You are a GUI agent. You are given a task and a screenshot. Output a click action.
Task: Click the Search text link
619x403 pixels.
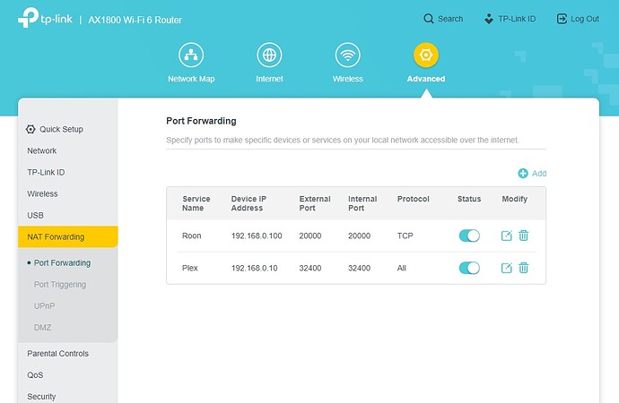coord(450,19)
